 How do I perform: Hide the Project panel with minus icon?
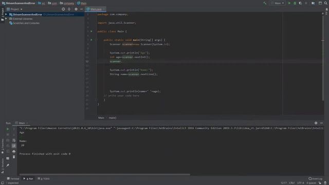coord(81,9)
